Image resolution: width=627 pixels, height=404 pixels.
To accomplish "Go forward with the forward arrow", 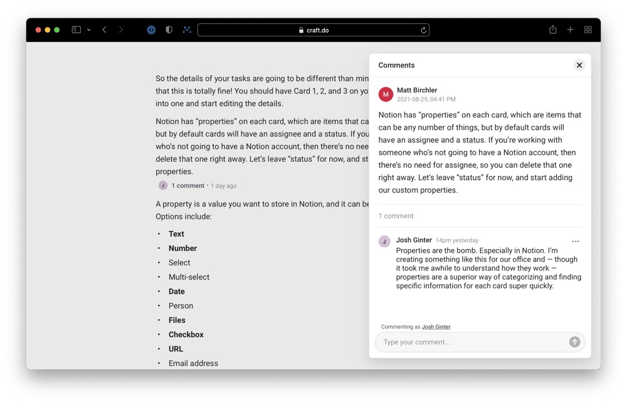I will click(x=121, y=29).
